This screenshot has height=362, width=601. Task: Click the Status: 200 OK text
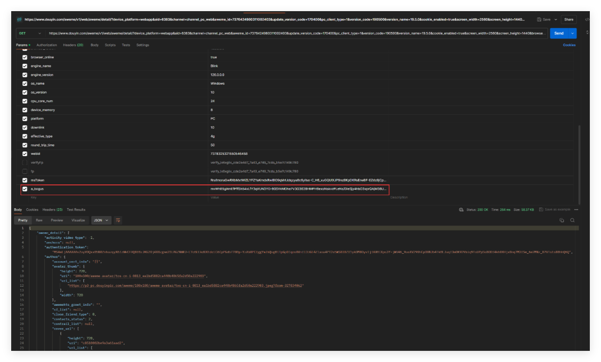(x=477, y=210)
